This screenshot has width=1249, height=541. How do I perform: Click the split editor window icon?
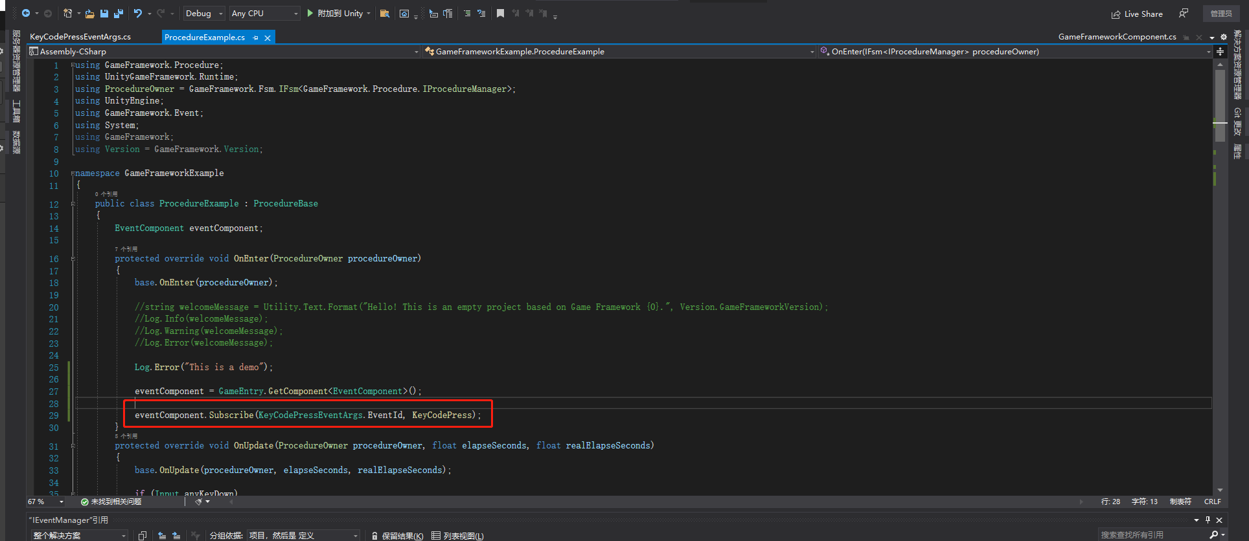pyautogui.click(x=1220, y=51)
